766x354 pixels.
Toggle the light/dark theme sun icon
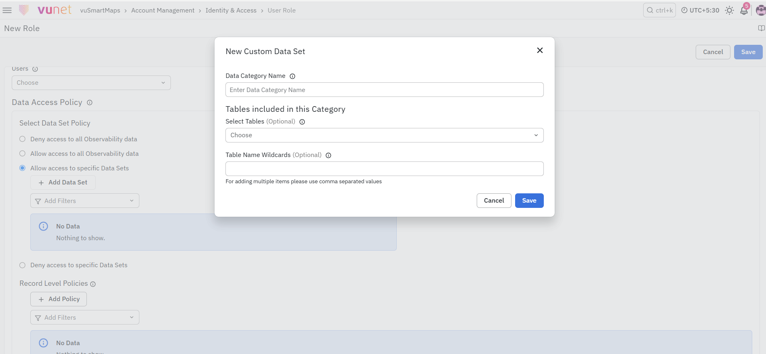tap(729, 10)
